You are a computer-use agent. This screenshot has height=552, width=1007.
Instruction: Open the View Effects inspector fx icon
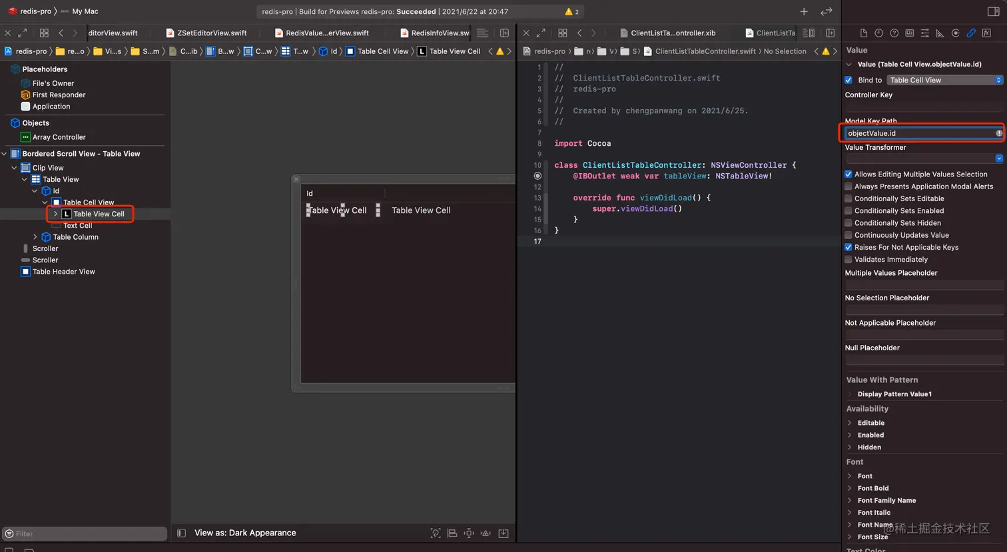tap(986, 33)
